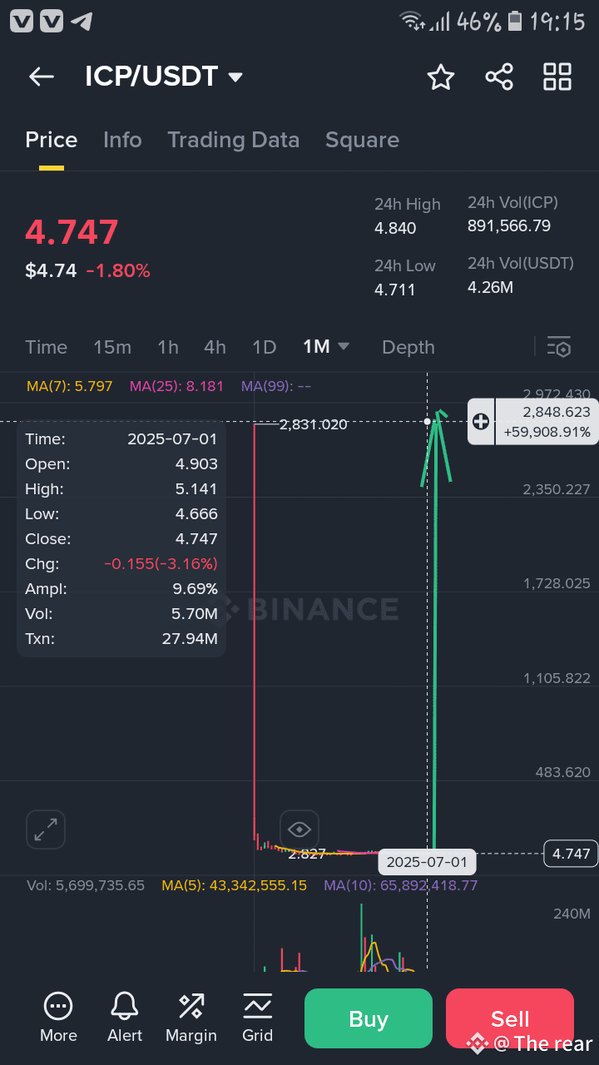Tap the red Sell button
Viewport: 599px width, 1065px height.
pos(510,1018)
